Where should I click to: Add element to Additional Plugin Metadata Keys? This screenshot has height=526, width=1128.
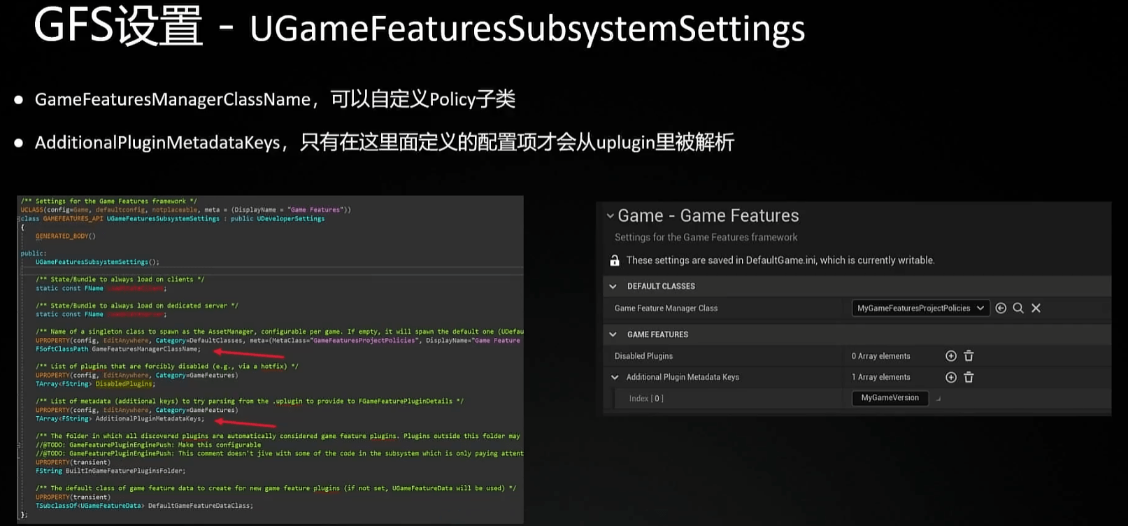pos(950,378)
